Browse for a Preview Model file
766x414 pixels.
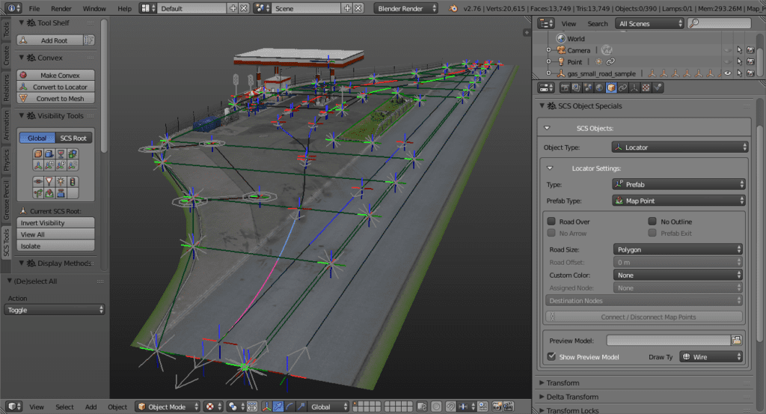pos(737,340)
